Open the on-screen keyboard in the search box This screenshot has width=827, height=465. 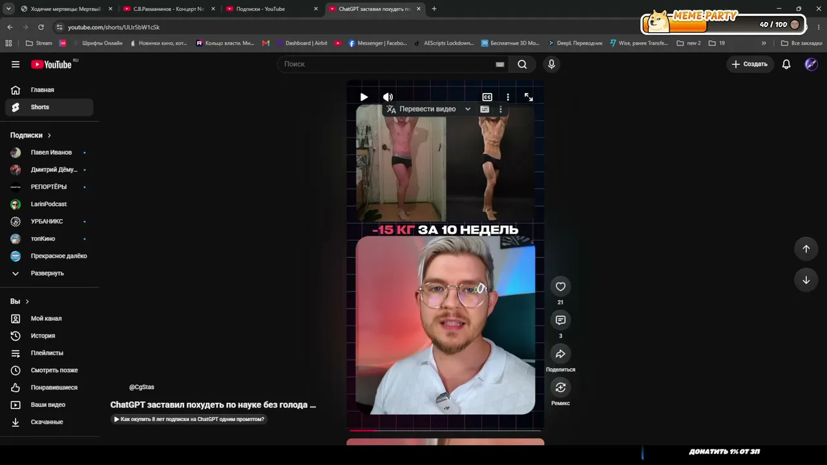click(499, 64)
